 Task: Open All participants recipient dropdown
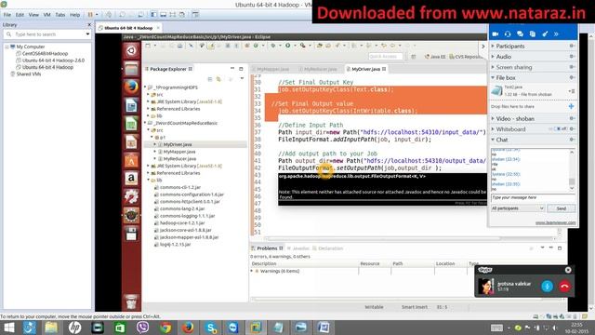(x=518, y=208)
